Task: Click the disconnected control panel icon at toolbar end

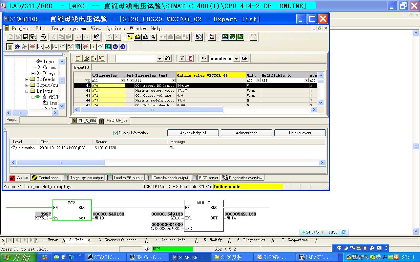Action: pos(253,37)
